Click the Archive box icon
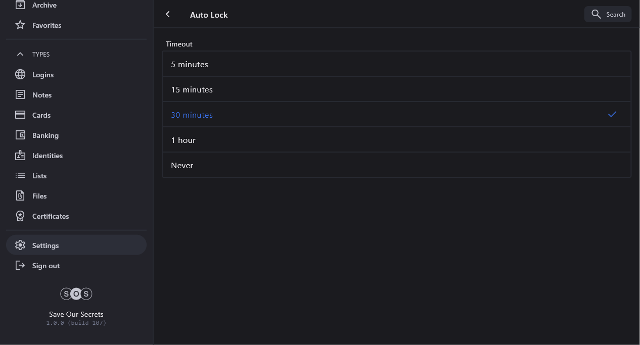 [20, 5]
